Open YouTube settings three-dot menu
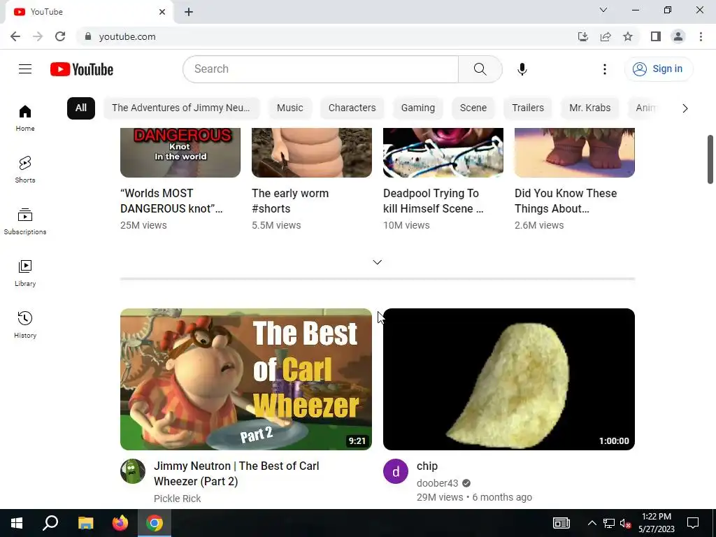 click(605, 69)
